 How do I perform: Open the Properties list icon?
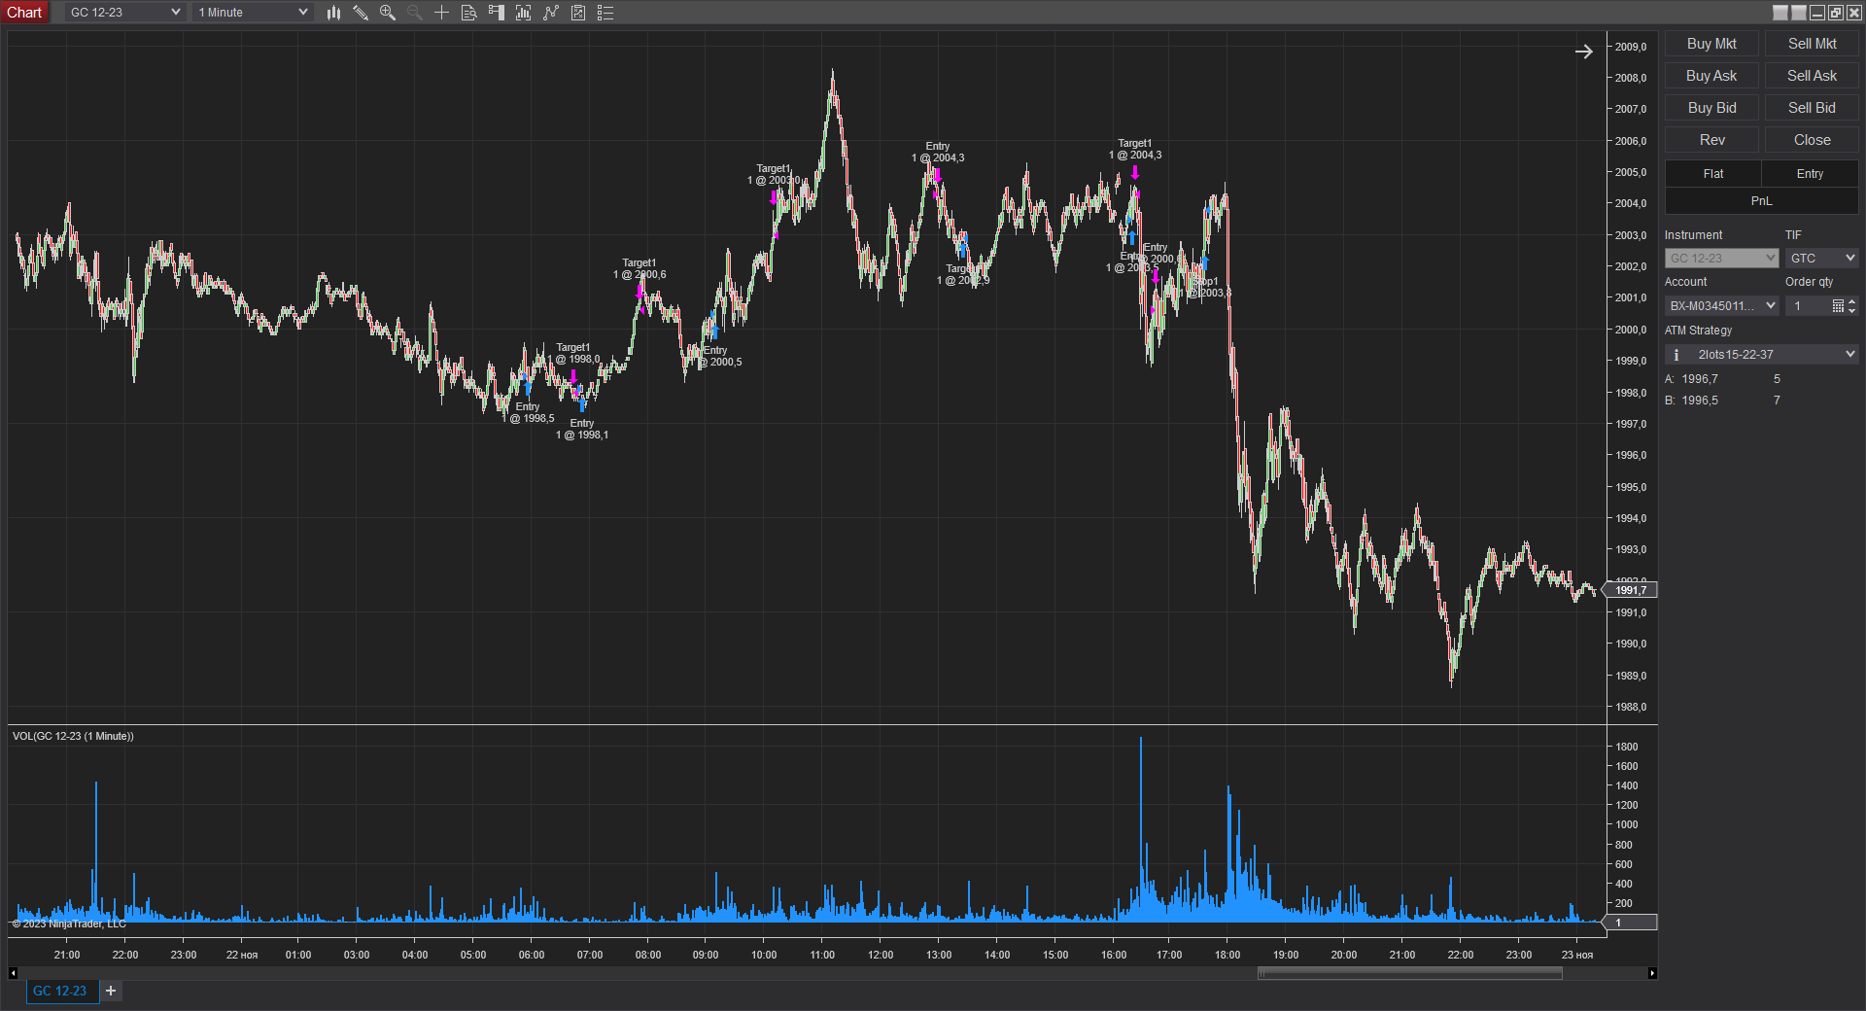[x=605, y=13]
